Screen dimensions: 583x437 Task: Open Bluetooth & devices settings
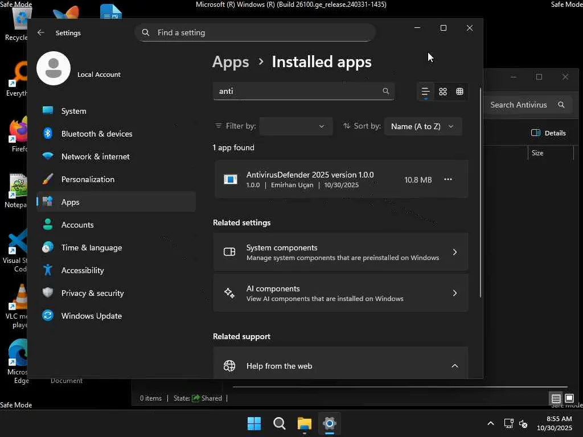pyautogui.click(x=96, y=134)
